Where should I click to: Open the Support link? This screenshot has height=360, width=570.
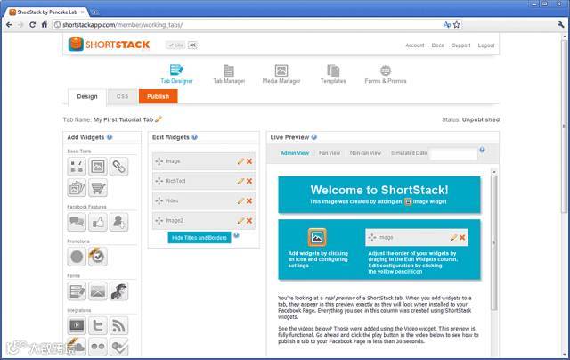(x=461, y=45)
